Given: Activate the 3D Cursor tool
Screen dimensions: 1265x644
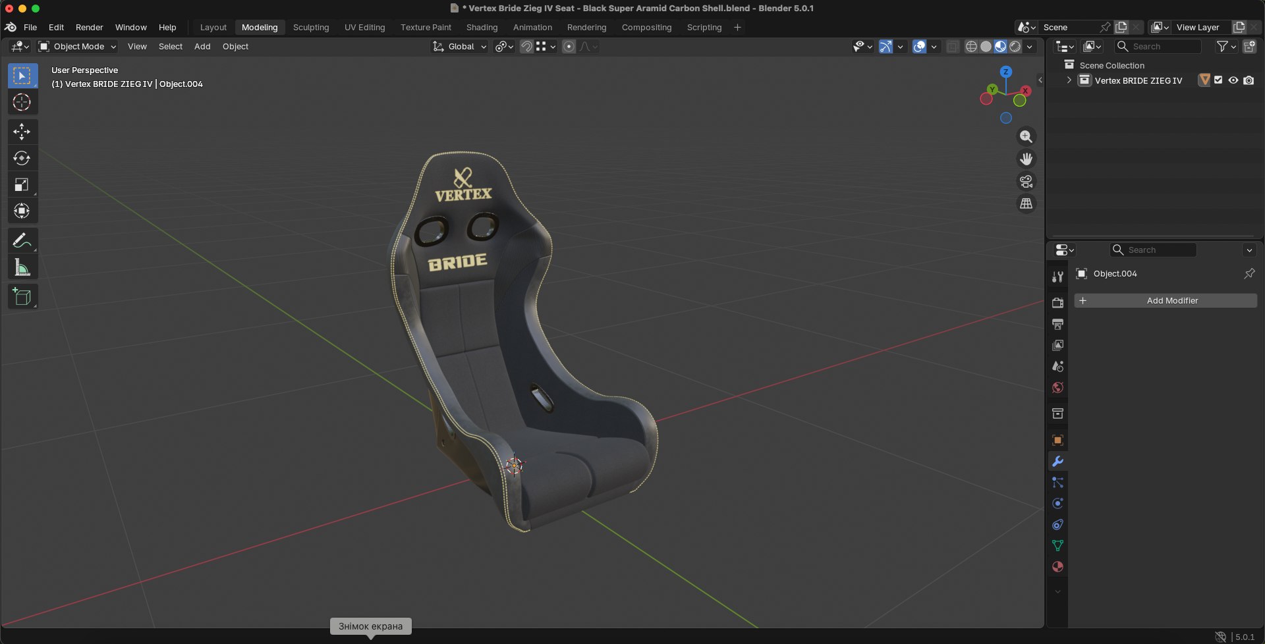Looking at the screenshot, I should [x=22, y=102].
